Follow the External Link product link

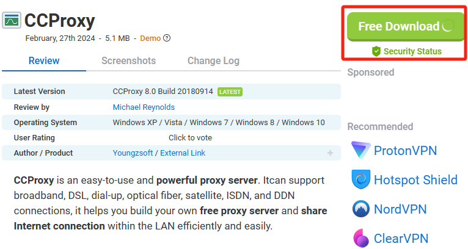(x=183, y=153)
